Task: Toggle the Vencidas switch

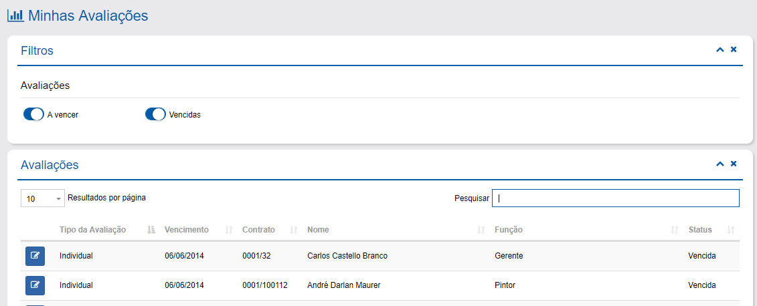Action: (155, 114)
